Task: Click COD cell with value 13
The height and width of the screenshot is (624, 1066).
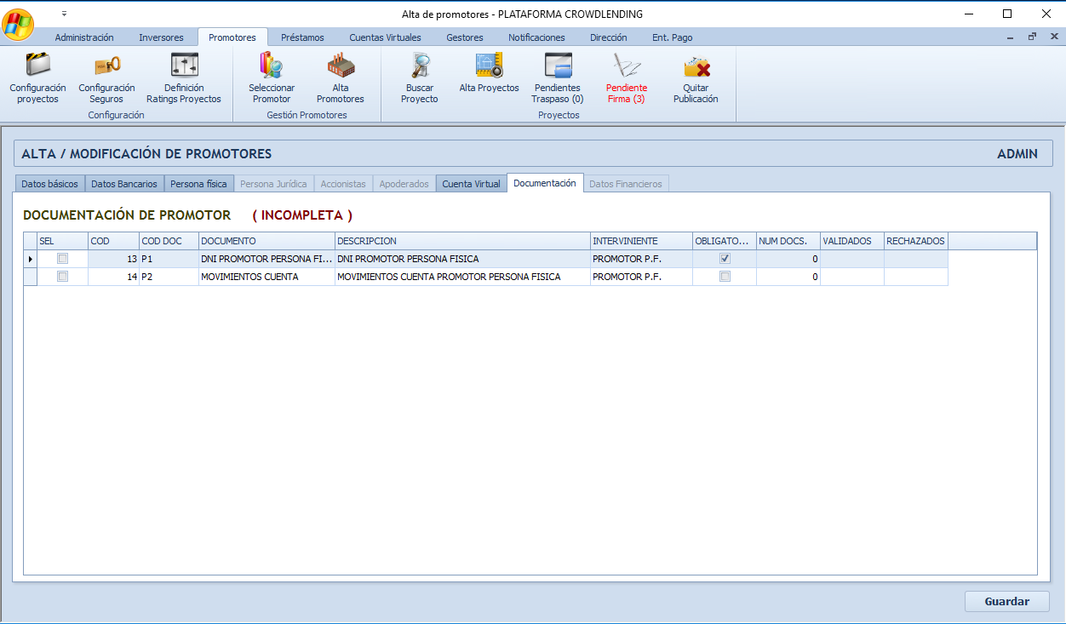Action: point(113,258)
